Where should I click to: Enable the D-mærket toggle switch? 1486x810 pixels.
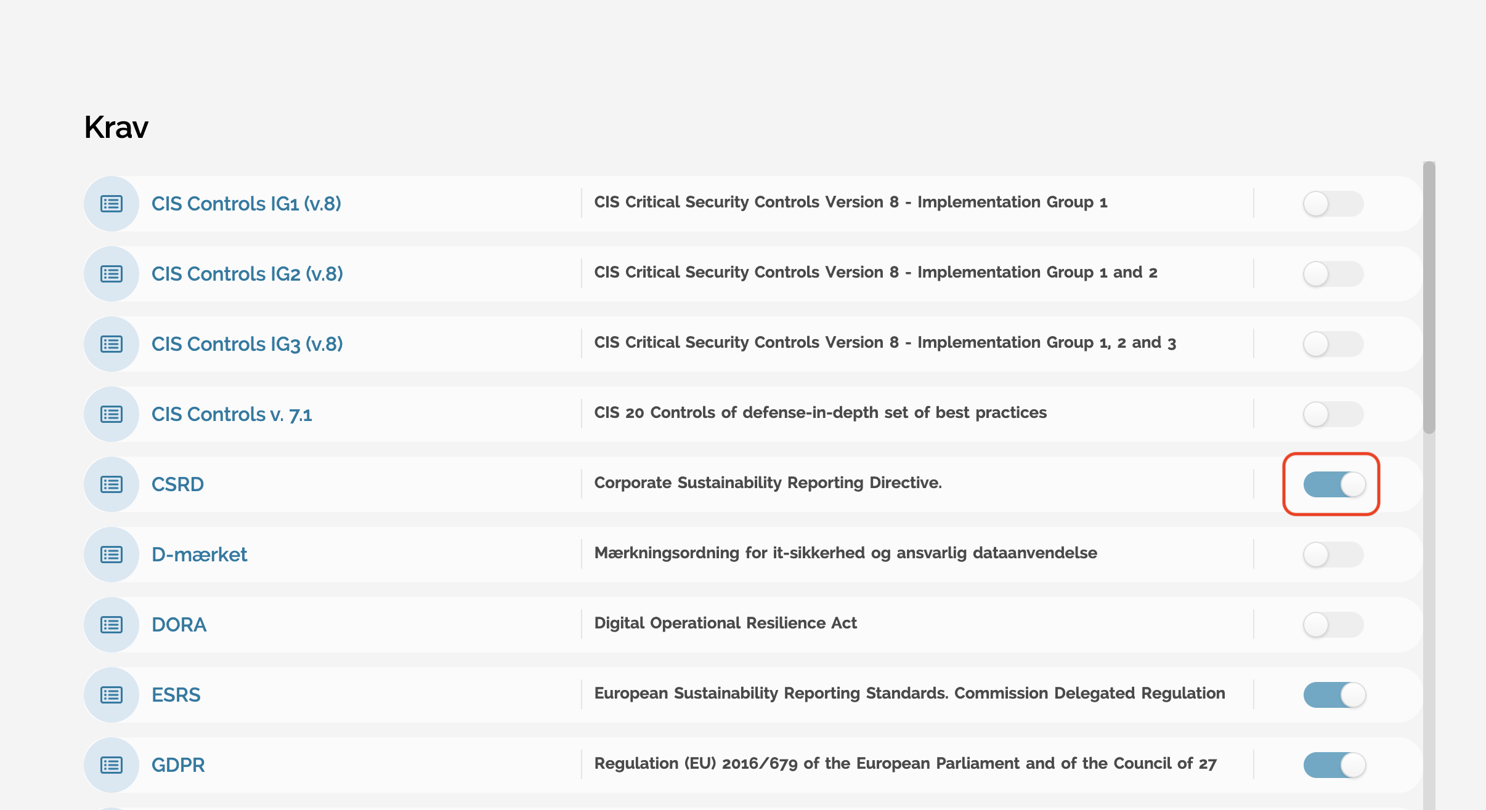1333,555
